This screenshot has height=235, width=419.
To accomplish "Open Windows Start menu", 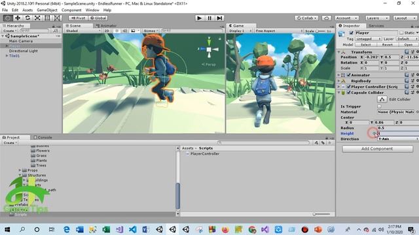I will point(7,229).
